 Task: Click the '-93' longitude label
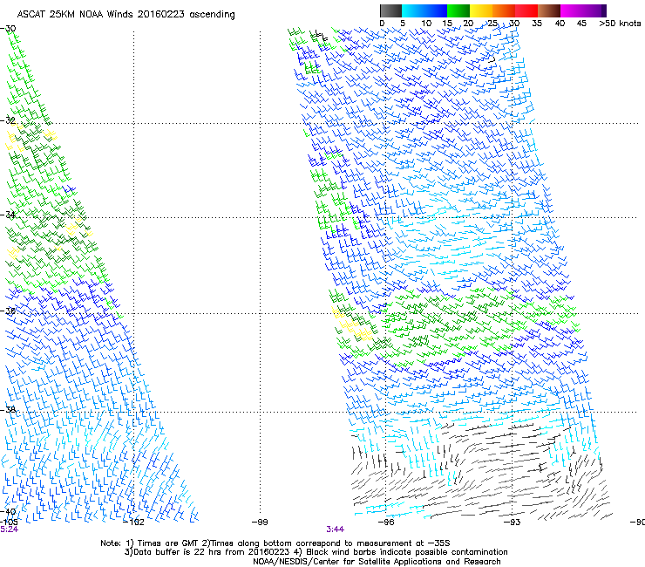tap(513, 523)
